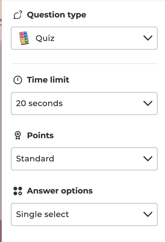Screen dimensions: 165x242
Task: Click the "Points" heading
Action: (40, 135)
